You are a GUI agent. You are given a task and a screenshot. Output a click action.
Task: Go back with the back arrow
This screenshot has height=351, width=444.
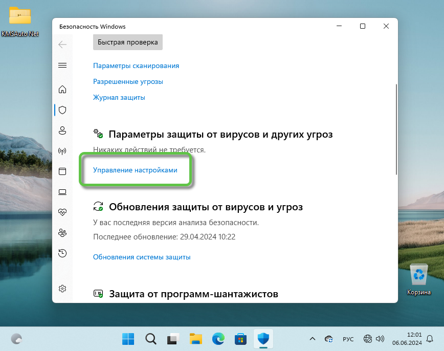coord(62,45)
